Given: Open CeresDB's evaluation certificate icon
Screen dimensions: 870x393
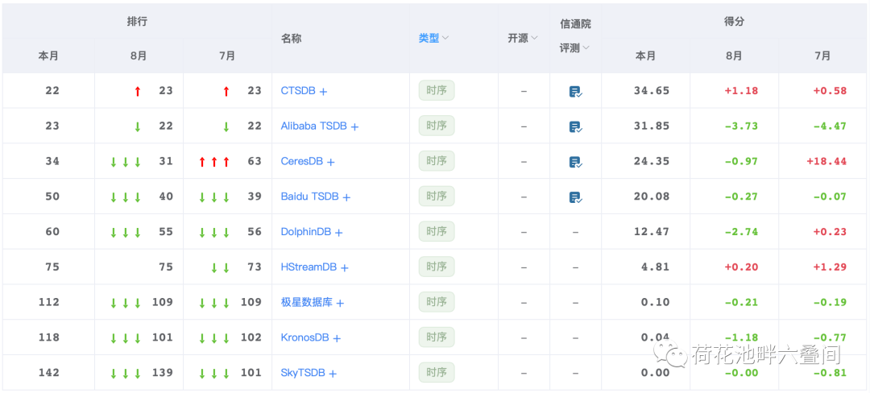Looking at the screenshot, I should point(575,162).
